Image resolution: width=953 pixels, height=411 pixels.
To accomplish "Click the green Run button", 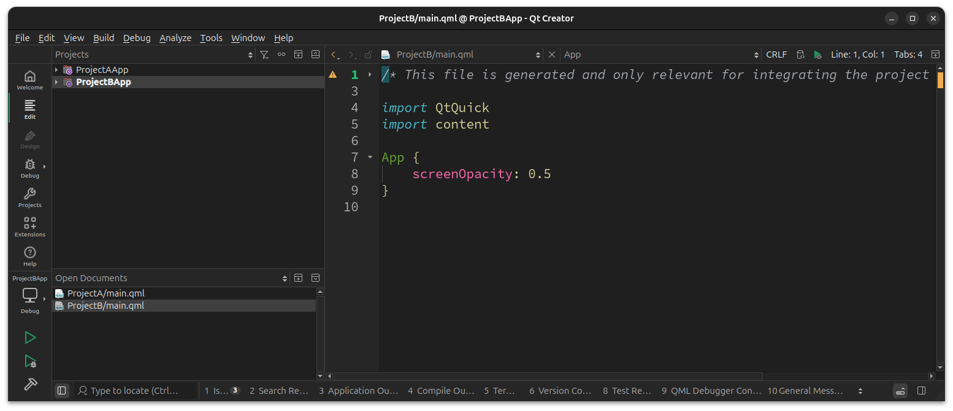I will 29,337.
